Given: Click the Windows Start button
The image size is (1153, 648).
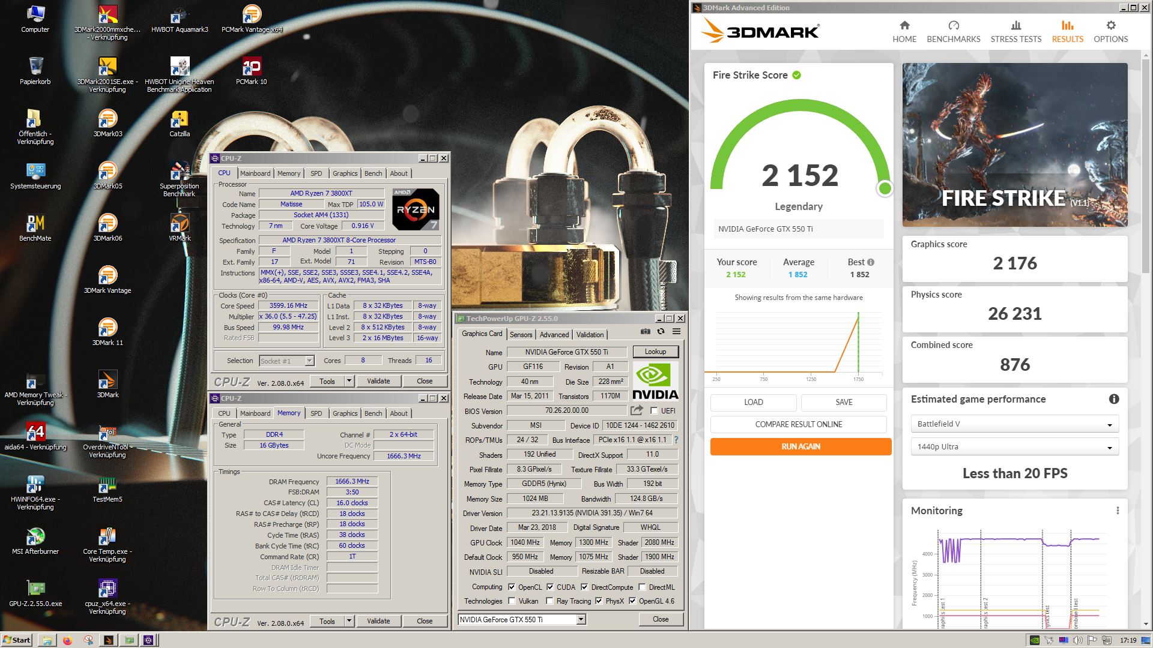Looking at the screenshot, I should pyautogui.click(x=17, y=640).
